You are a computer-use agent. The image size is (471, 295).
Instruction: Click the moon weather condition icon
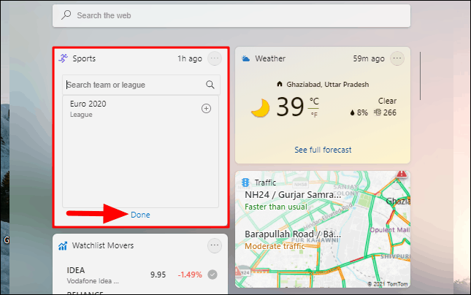(x=261, y=108)
